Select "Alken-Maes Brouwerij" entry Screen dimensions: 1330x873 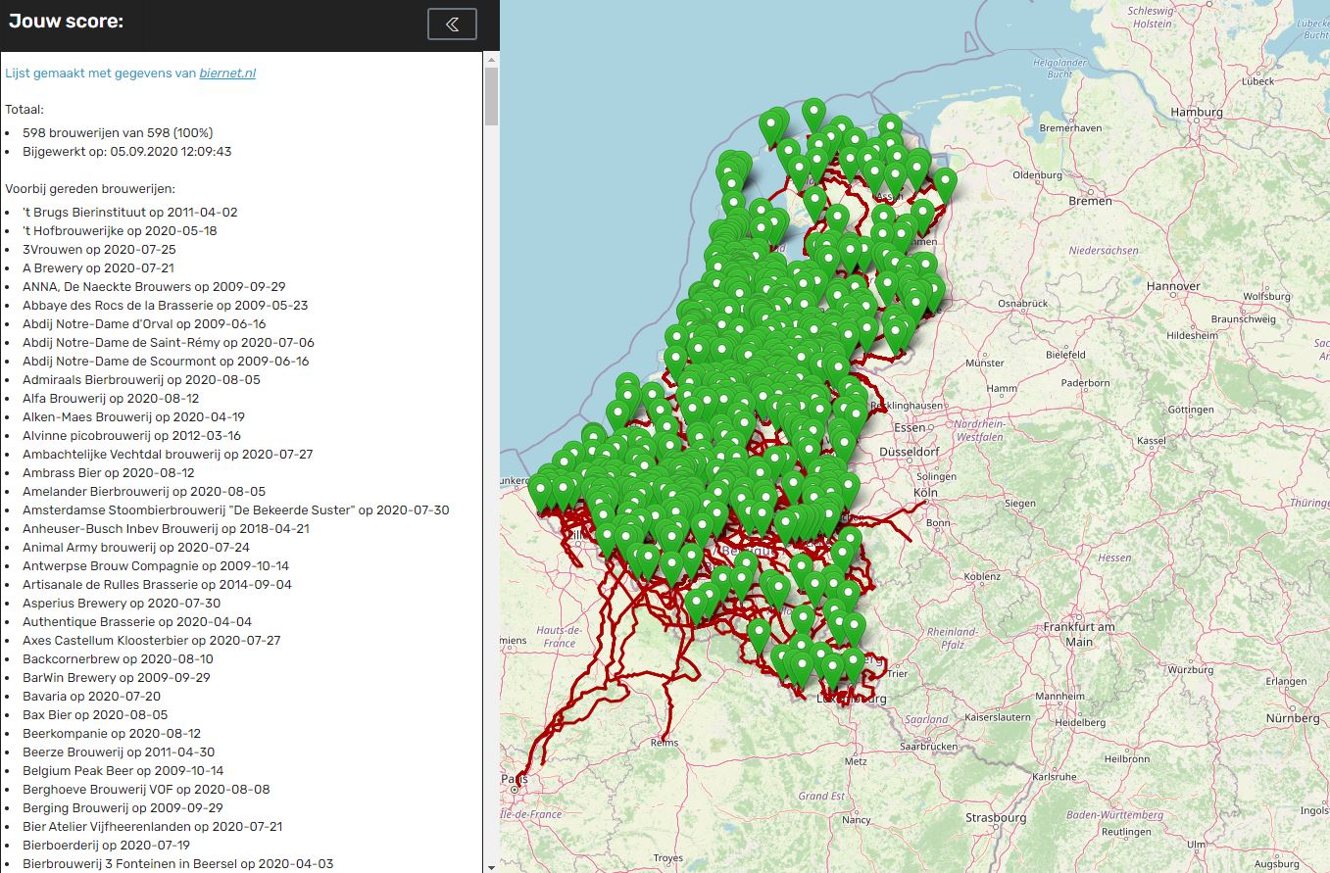133,417
